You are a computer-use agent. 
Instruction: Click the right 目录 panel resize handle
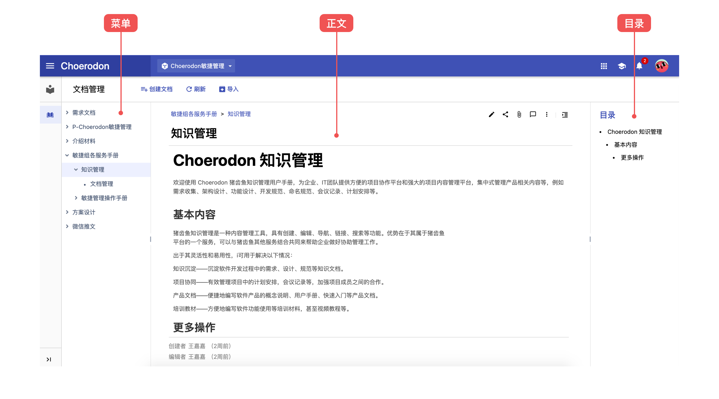[590, 239]
